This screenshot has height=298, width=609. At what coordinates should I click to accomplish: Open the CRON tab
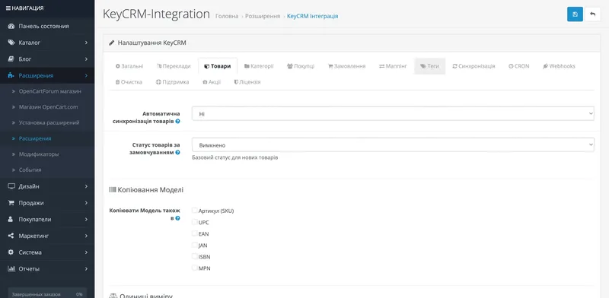pyautogui.click(x=519, y=66)
